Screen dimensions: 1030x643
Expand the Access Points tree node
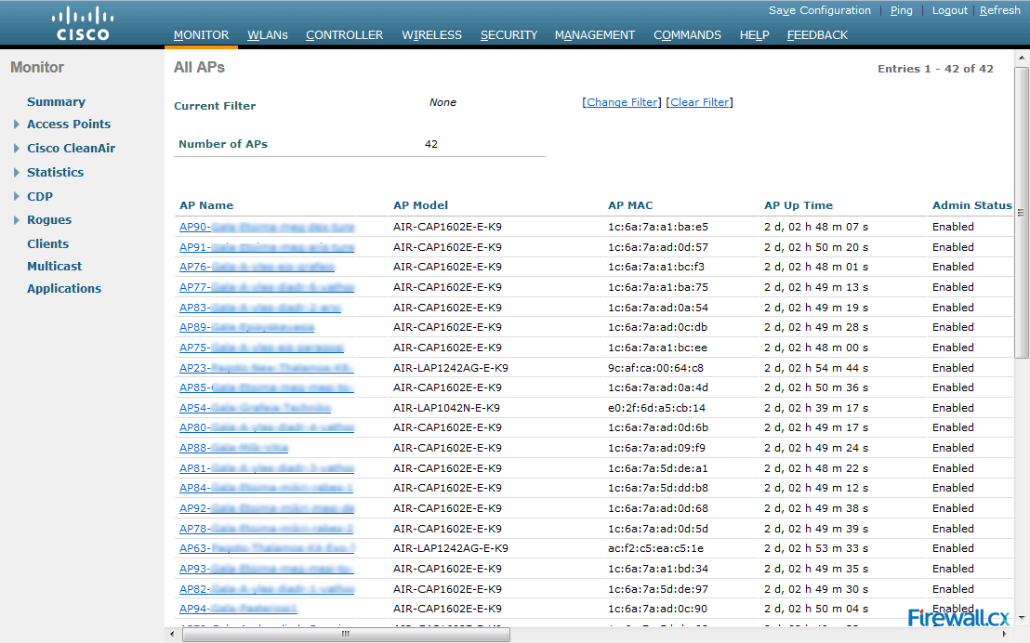[17, 125]
